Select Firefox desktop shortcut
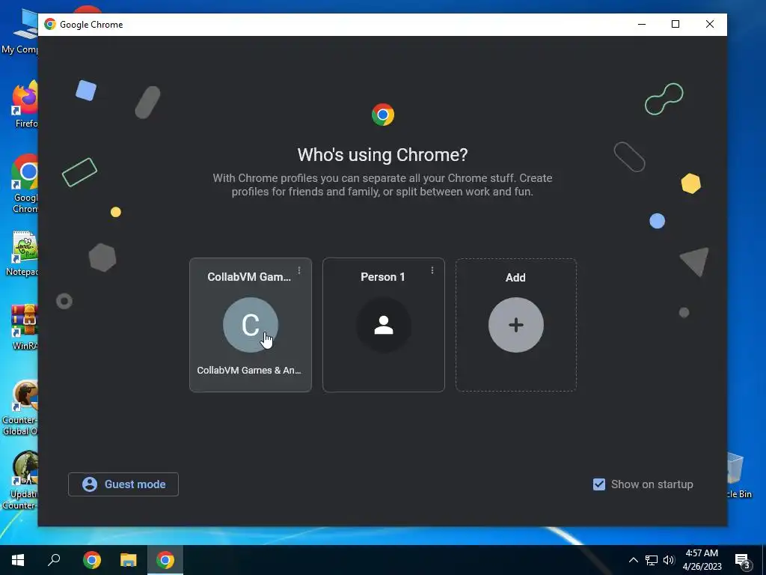 pyautogui.click(x=25, y=104)
